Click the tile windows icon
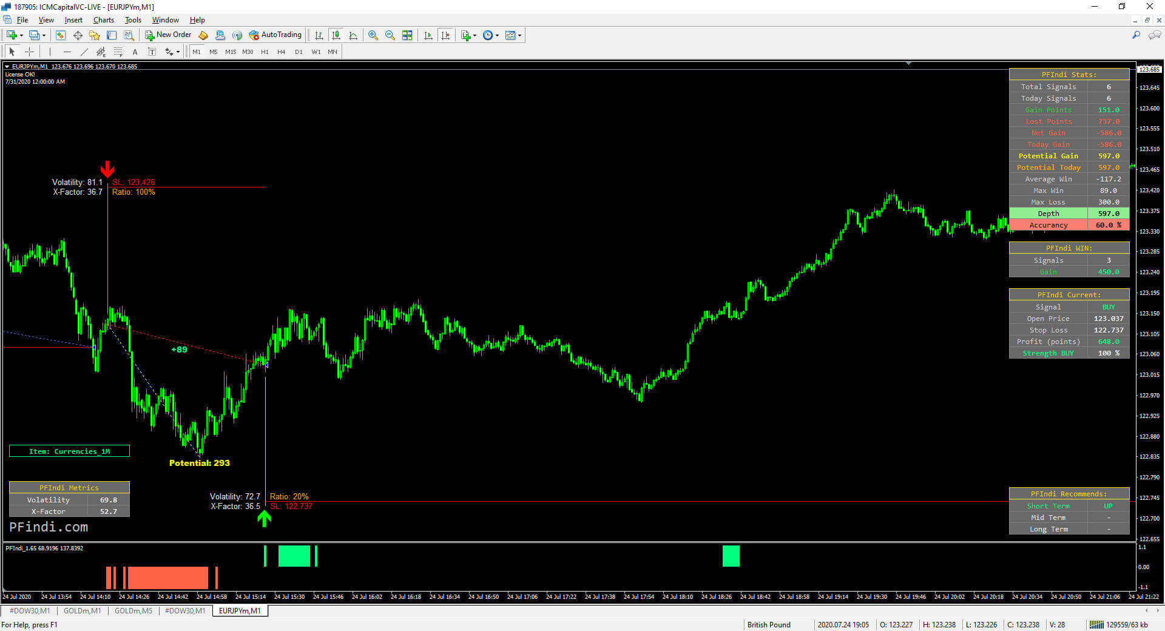Viewport: 1165px width, 631px height. tap(407, 35)
